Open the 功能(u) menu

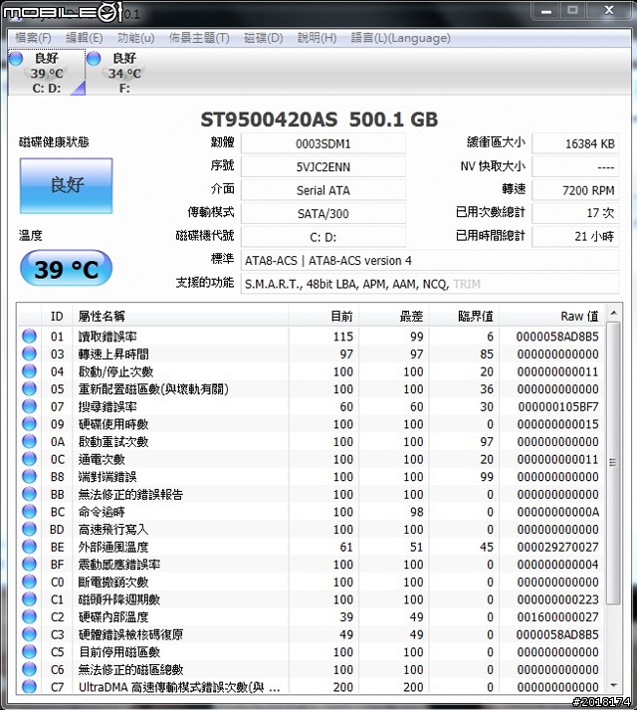[x=135, y=38]
